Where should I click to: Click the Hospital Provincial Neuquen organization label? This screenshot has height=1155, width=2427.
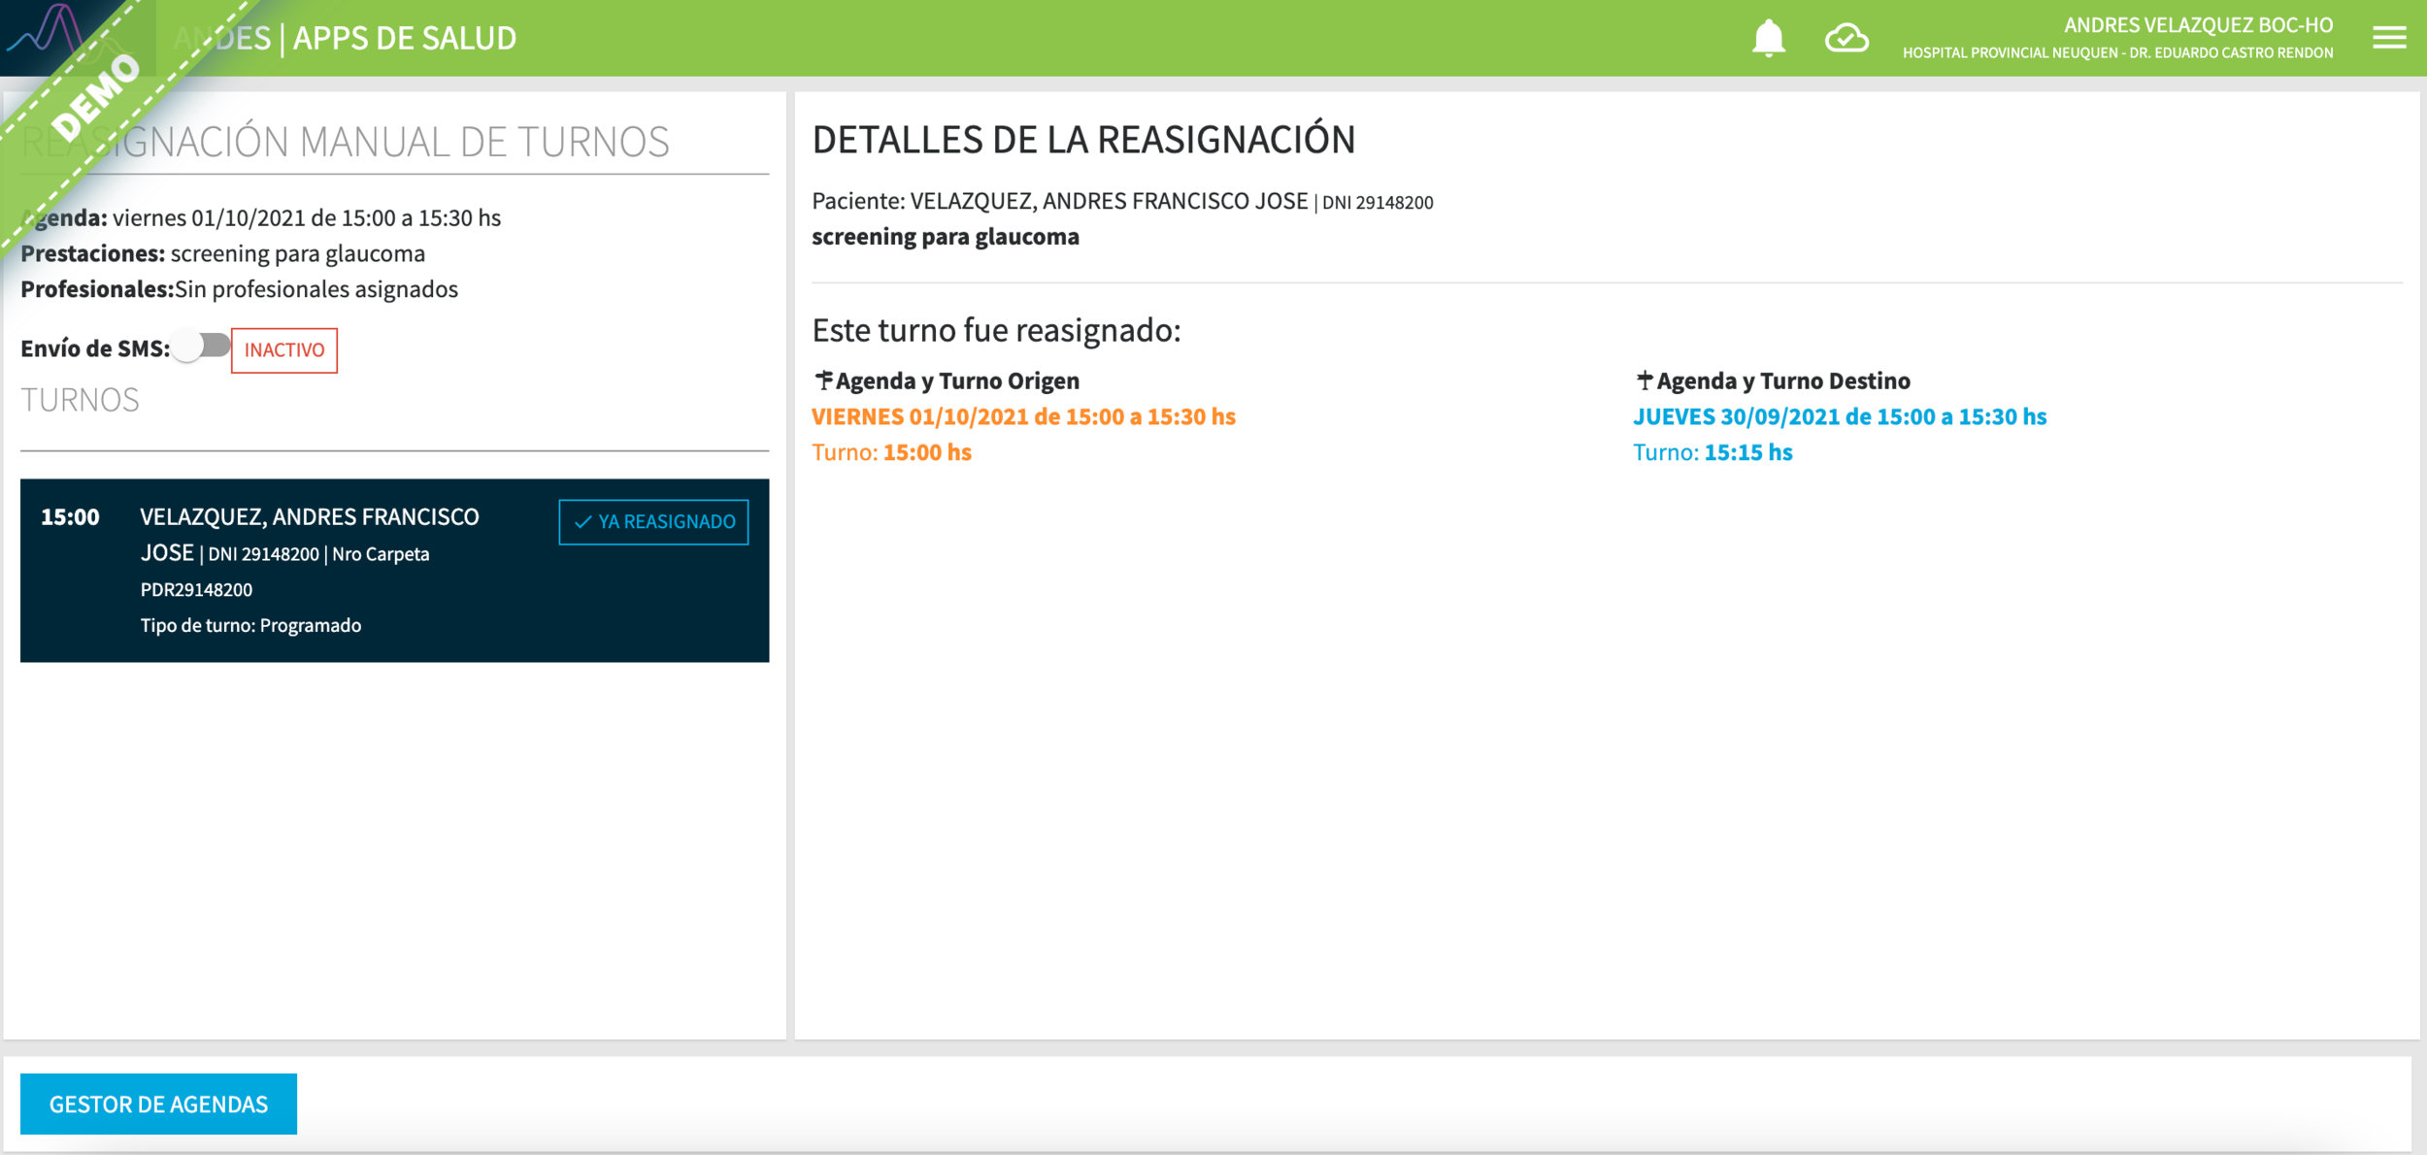coord(2117,53)
